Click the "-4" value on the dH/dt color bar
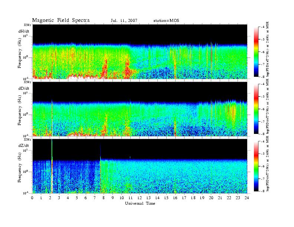This screenshot has width=294, height=227. pyautogui.click(x=263, y=27)
